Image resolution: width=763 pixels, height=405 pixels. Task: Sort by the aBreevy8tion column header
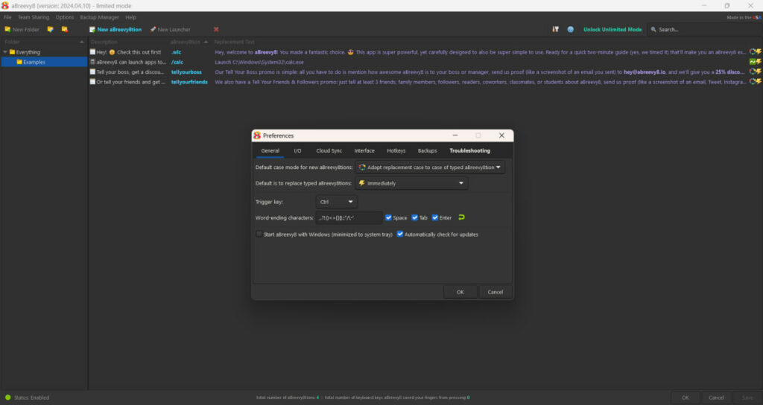coord(186,42)
